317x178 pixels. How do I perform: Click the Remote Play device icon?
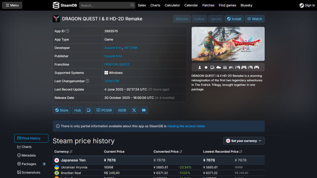pyautogui.click(x=212, y=67)
